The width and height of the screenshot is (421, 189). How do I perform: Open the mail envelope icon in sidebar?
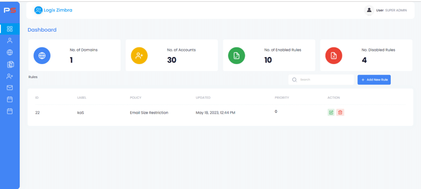[x=10, y=88]
